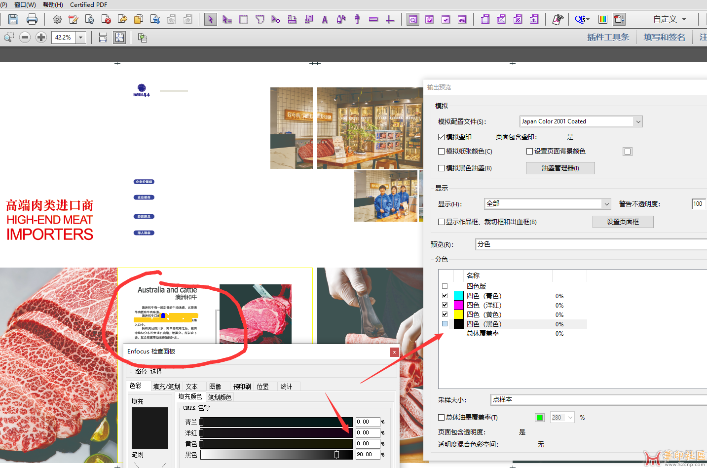Uncheck the 模拟叠印 checkbox

coord(442,137)
